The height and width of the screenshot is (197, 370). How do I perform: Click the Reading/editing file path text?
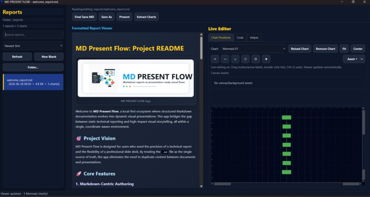101,10
